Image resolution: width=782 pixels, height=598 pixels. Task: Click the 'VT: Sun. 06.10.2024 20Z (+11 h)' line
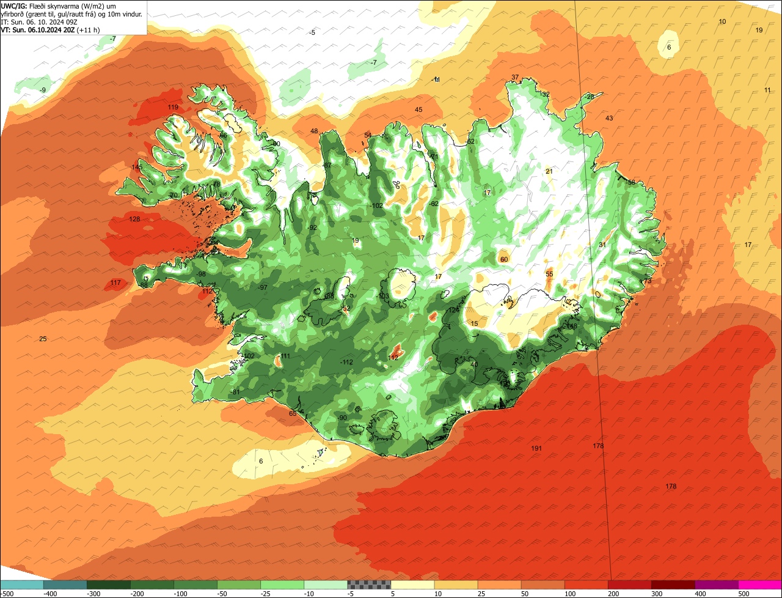(51, 30)
